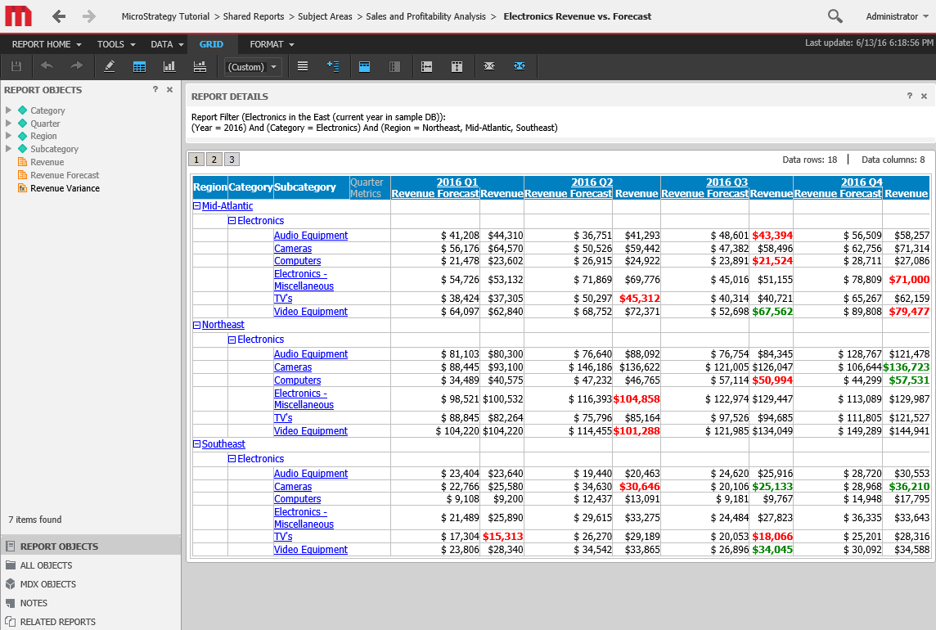Open the (Custom) style dropdown
The height and width of the screenshot is (630, 936).
253,67
